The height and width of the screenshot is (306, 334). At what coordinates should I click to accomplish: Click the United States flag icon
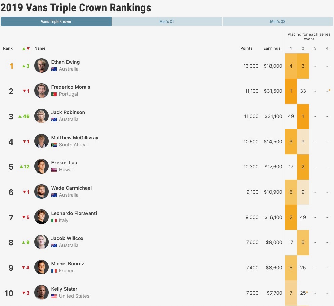pyautogui.click(x=54, y=296)
